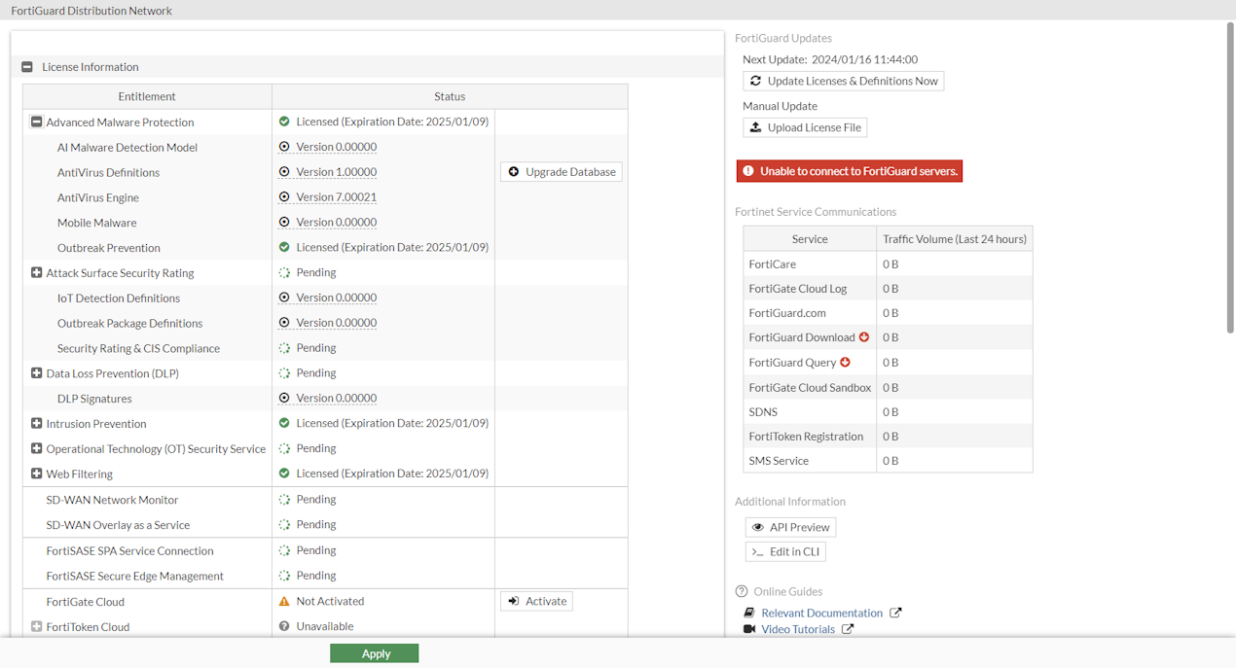Click the upload icon on Upload License File
Image resolution: width=1236 pixels, height=668 pixels.
[756, 127]
